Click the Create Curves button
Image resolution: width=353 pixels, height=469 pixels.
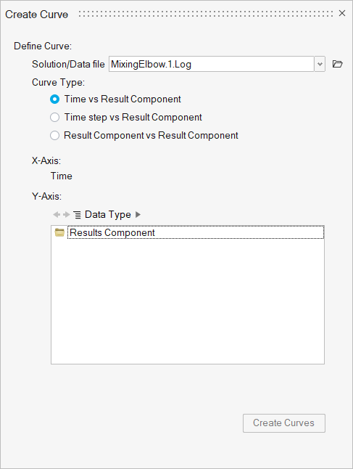283,423
